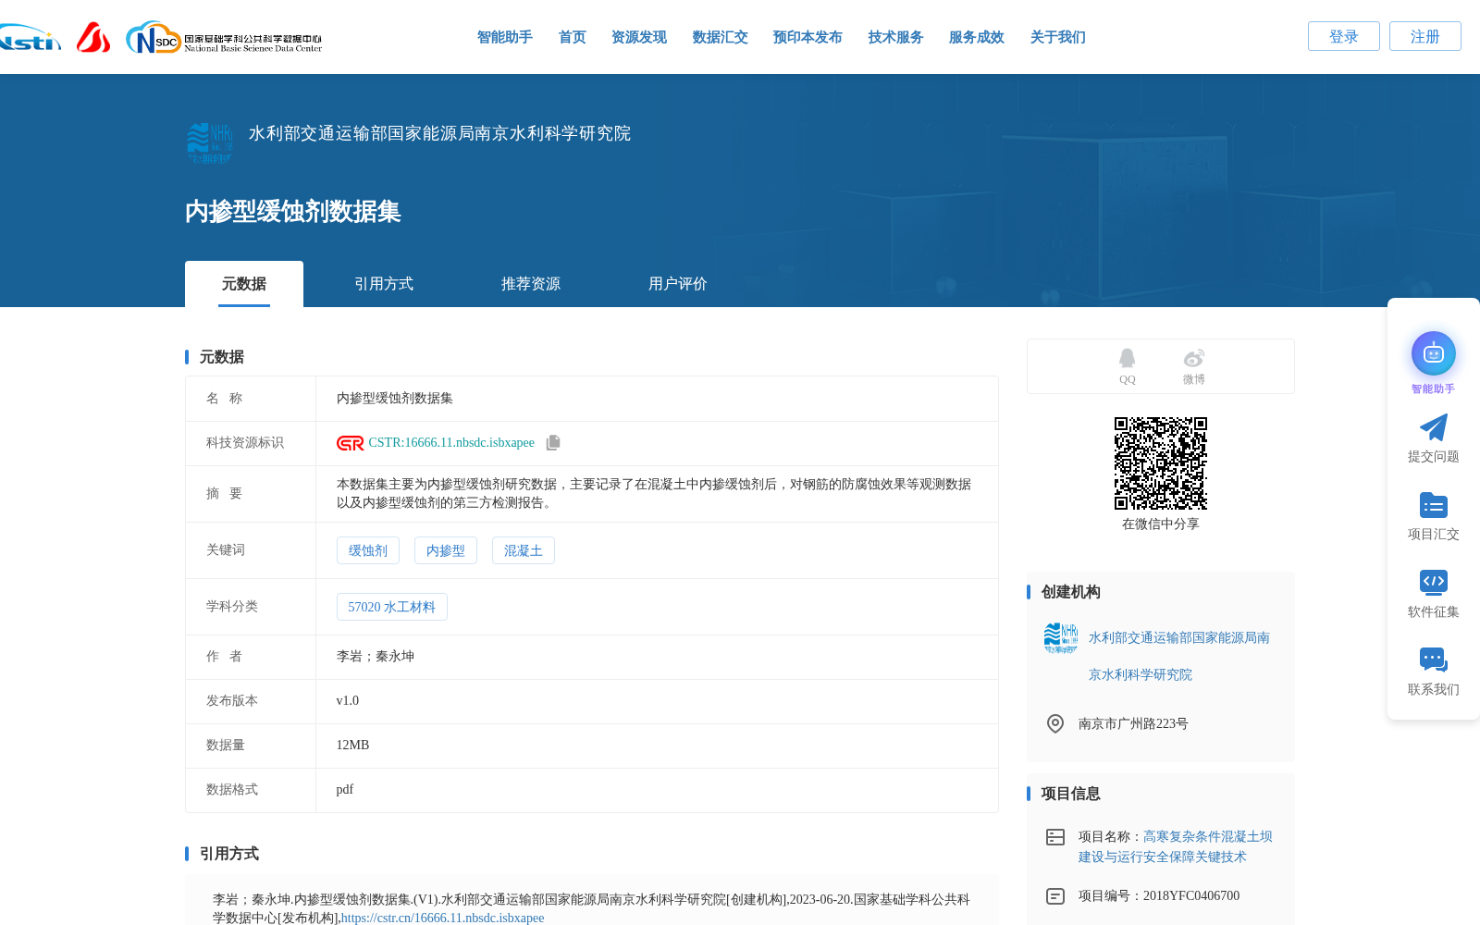Open the cstr.cn citation URL
Viewport: 1480px width, 925px height.
[x=442, y=918]
